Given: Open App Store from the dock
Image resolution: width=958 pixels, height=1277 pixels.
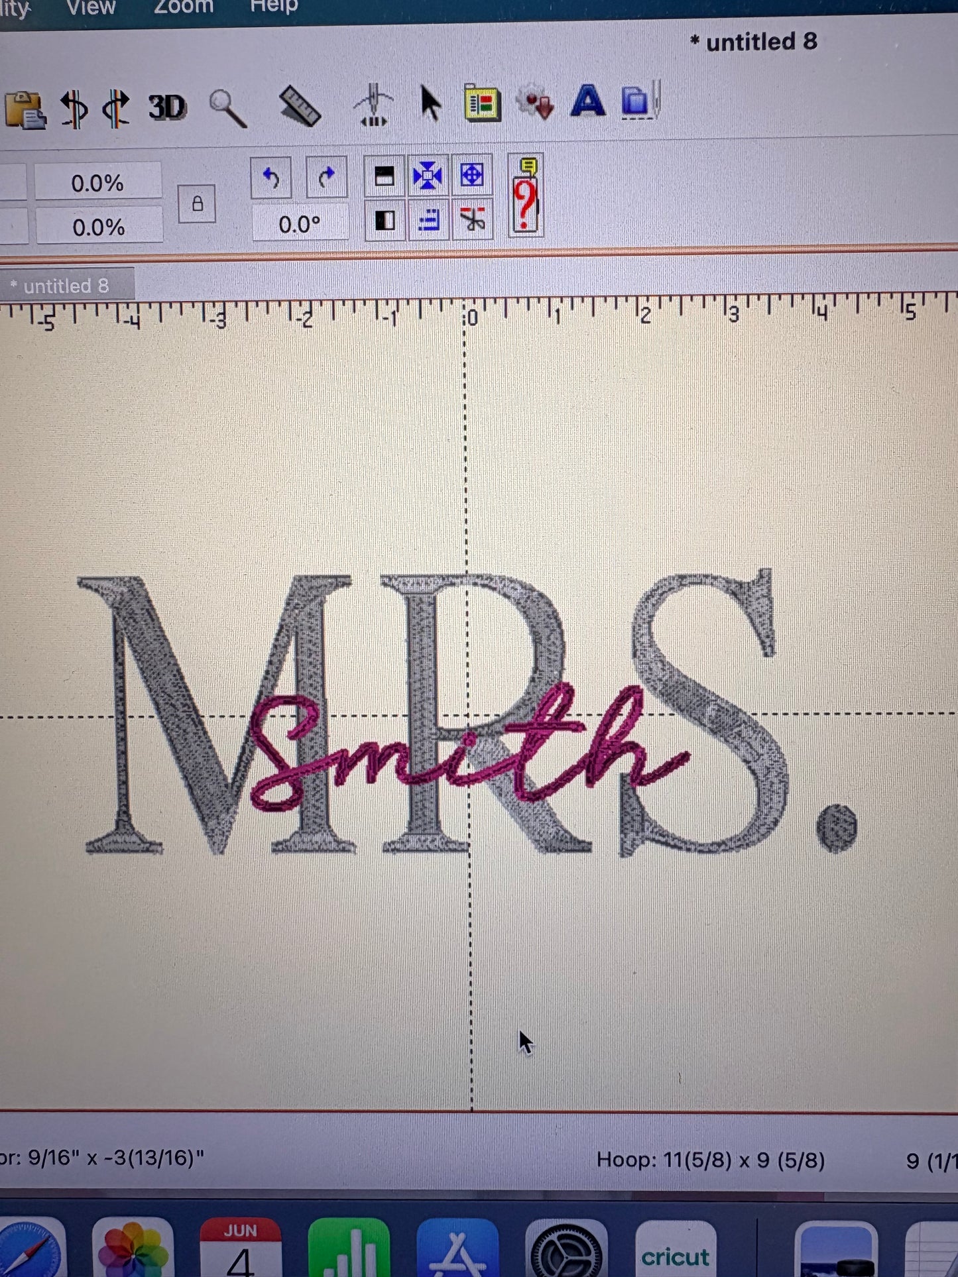Looking at the screenshot, I should click(457, 1249).
